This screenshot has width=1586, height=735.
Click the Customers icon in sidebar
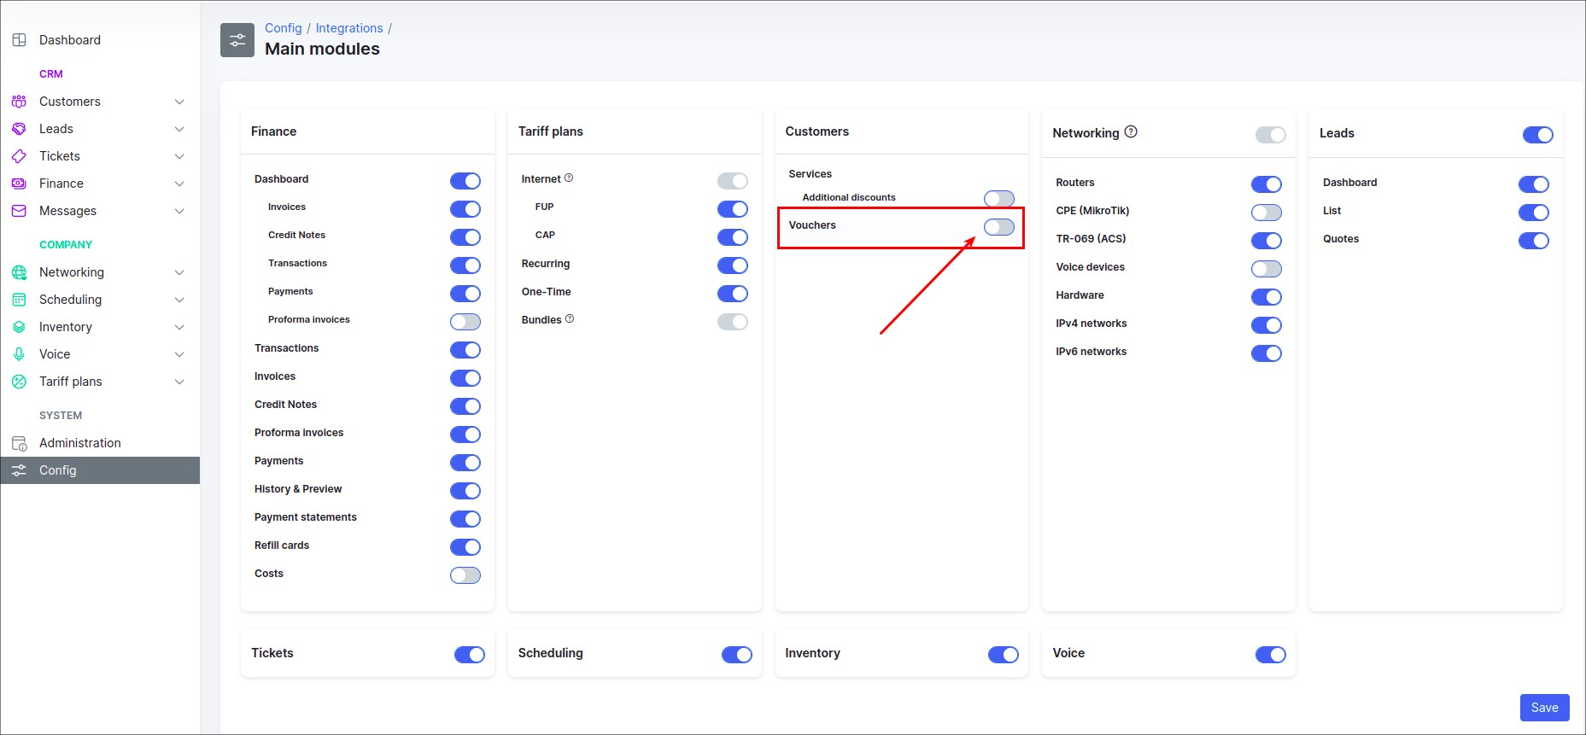(19, 102)
